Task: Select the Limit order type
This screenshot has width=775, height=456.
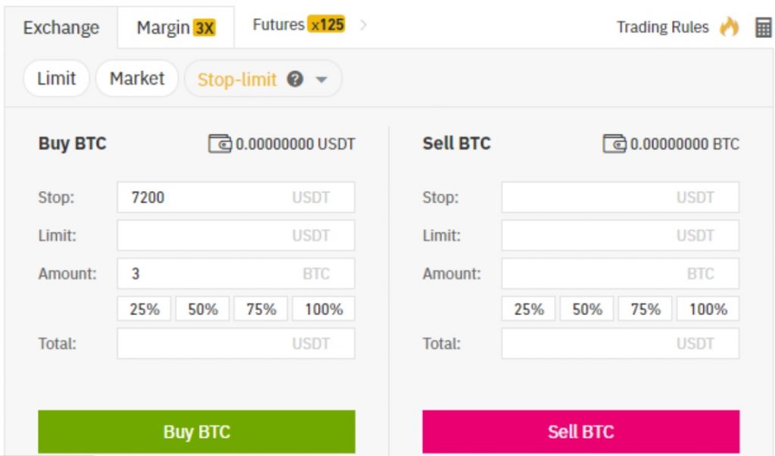Action: tap(56, 78)
